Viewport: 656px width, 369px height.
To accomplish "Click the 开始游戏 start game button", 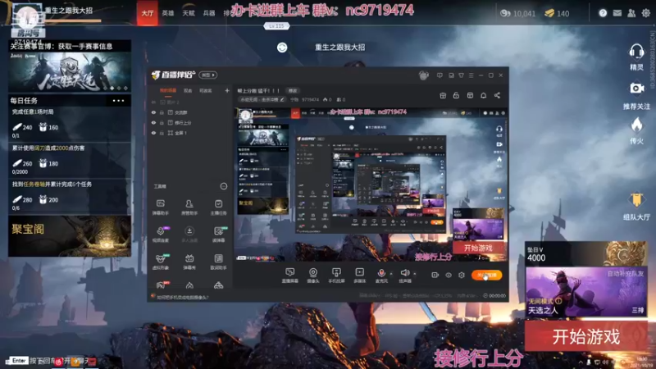I will click(x=585, y=336).
